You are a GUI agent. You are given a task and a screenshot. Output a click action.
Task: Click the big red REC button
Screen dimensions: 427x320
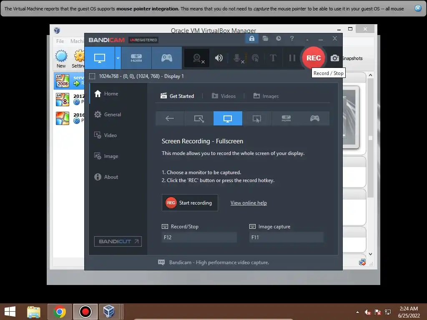314,57
